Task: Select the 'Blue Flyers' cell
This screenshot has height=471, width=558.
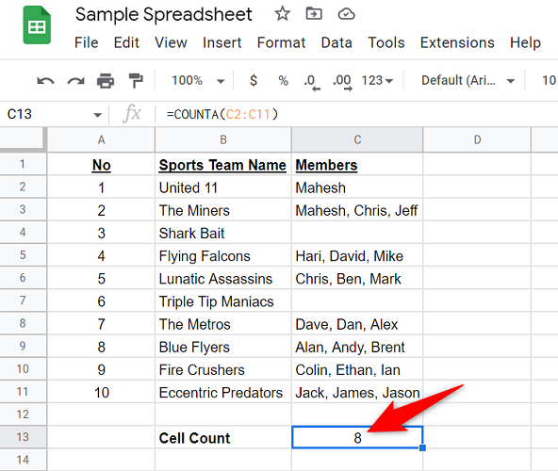Action: tap(223, 347)
